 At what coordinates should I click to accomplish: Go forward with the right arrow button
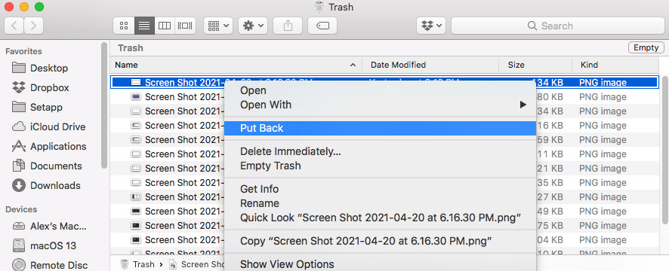tap(33, 26)
